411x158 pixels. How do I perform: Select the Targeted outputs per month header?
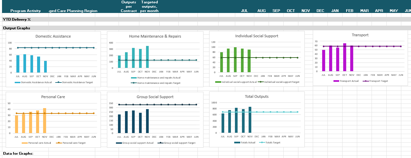[x=149, y=7]
